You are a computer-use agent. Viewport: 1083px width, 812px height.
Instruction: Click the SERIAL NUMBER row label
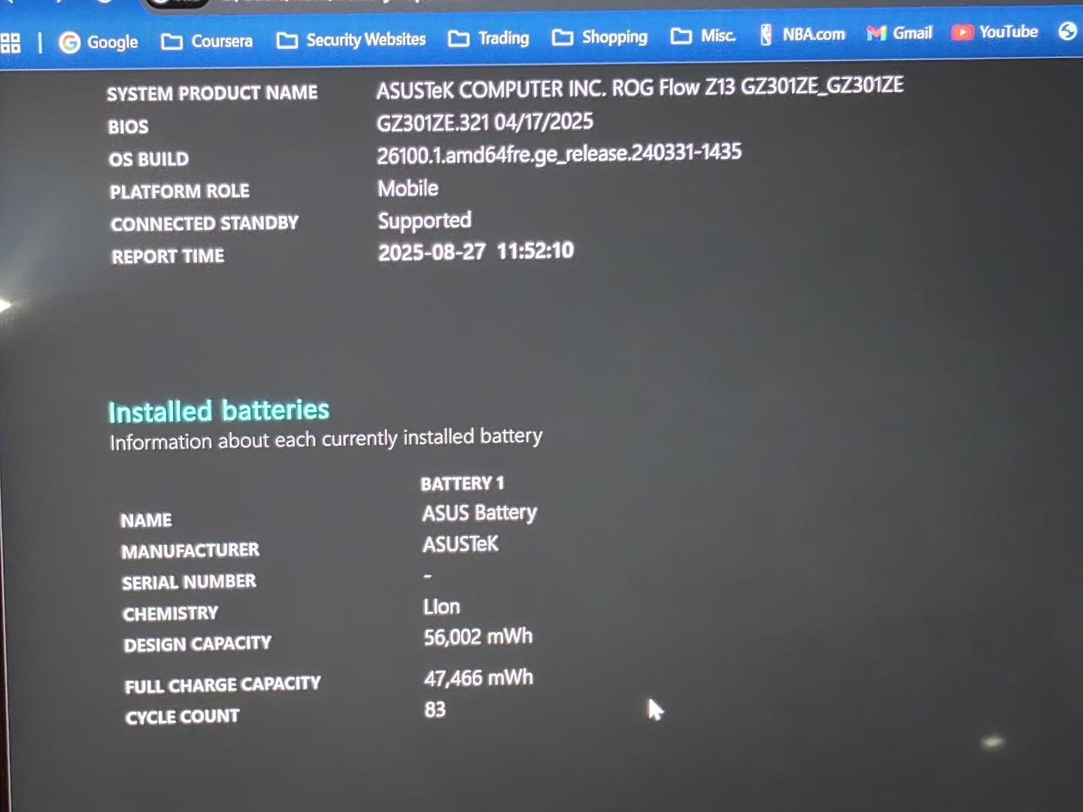[189, 583]
